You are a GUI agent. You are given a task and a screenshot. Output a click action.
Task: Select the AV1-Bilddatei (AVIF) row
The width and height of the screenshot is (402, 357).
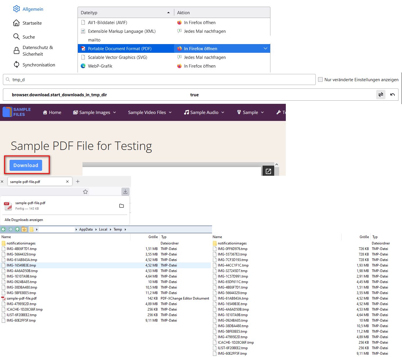tap(174, 22)
